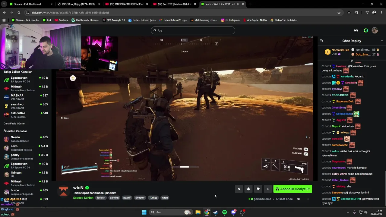Open Windows Start menu
Viewport: 386px width, 217px height.
point(144,212)
